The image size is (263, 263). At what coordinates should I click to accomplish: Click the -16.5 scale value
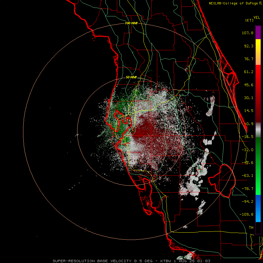point(248,137)
